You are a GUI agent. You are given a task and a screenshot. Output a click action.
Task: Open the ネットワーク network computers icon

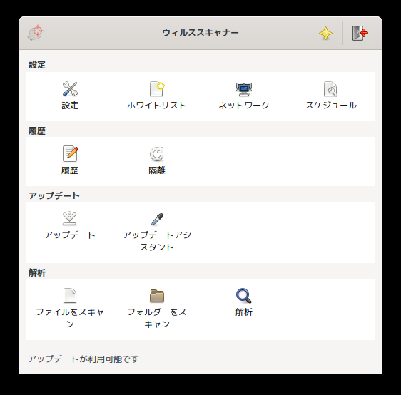[244, 89]
